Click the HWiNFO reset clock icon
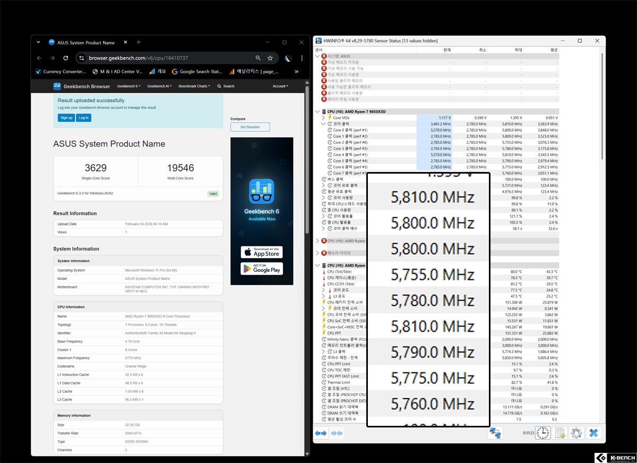This screenshot has width=637, height=463. point(543,433)
